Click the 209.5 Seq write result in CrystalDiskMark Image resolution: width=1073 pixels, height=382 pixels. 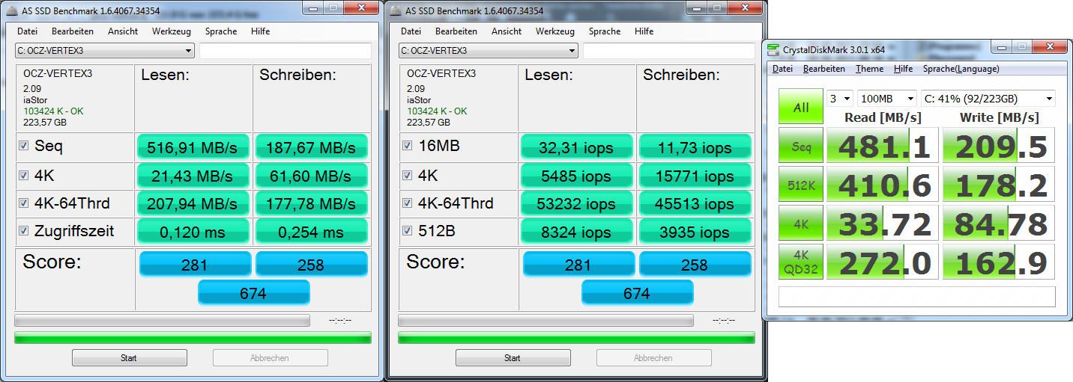999,146
